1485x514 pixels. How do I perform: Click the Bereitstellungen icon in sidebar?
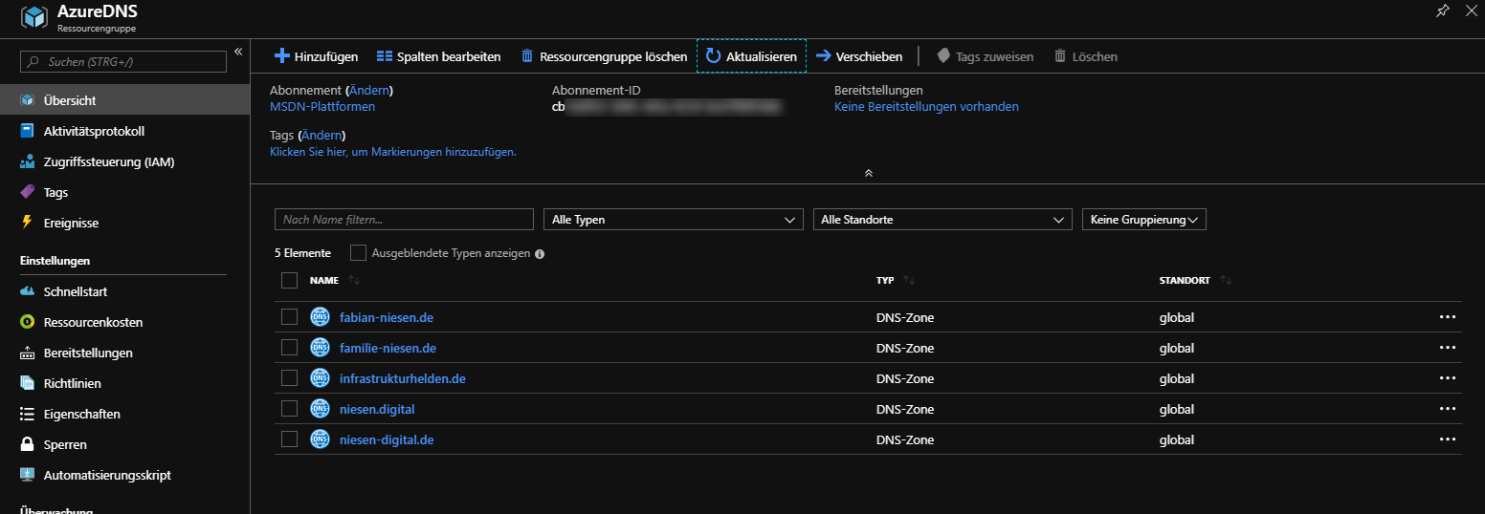27,353
